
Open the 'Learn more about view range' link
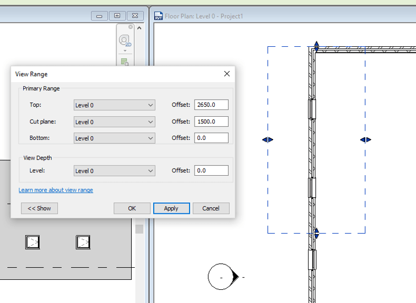pos(56,190)
